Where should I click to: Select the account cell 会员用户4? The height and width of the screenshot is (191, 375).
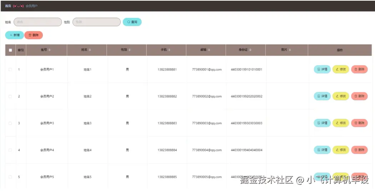point(47,150)
